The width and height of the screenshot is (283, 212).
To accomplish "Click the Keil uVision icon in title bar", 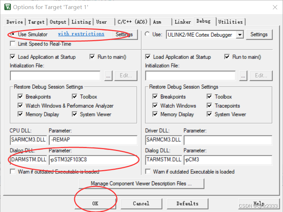I will pyautogui.click(x=8, y=7).
